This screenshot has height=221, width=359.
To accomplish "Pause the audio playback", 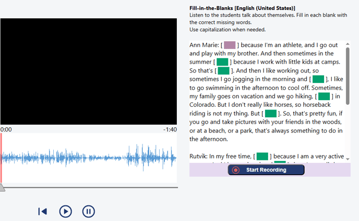I will (x=89, y=211).
